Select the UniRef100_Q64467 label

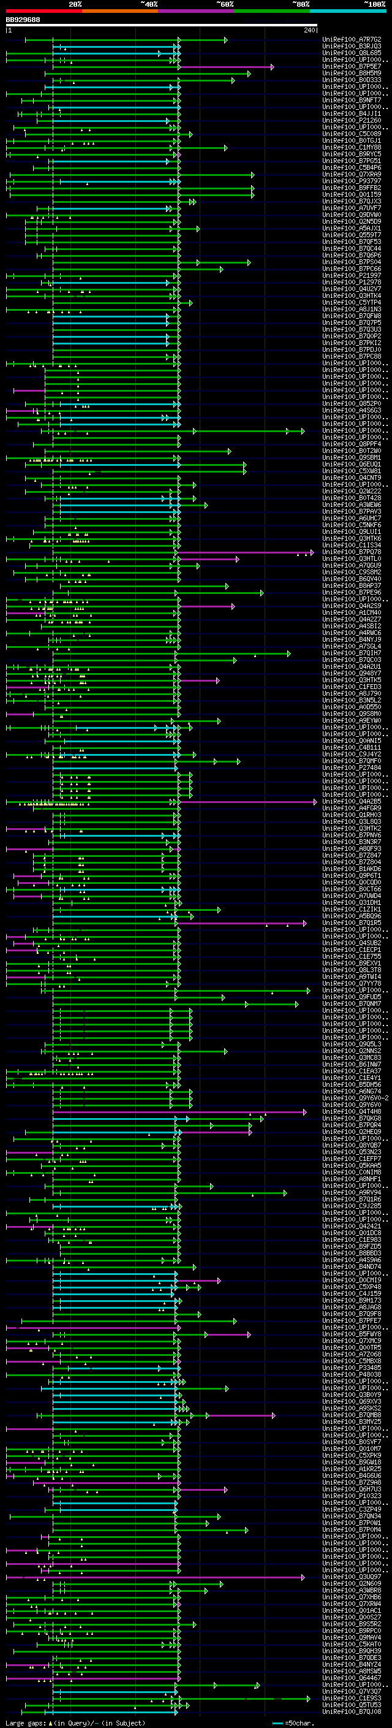click(x=352, y=1678)
